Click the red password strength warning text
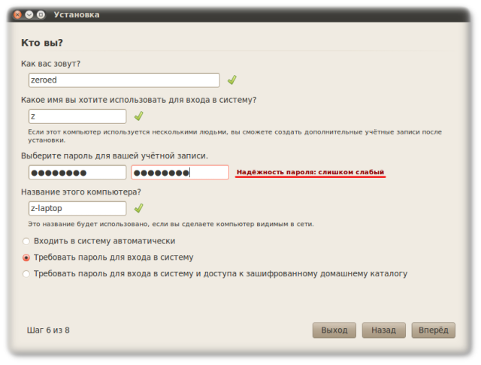The height and width of the screenshot is (365, 481). click(310, 172)
